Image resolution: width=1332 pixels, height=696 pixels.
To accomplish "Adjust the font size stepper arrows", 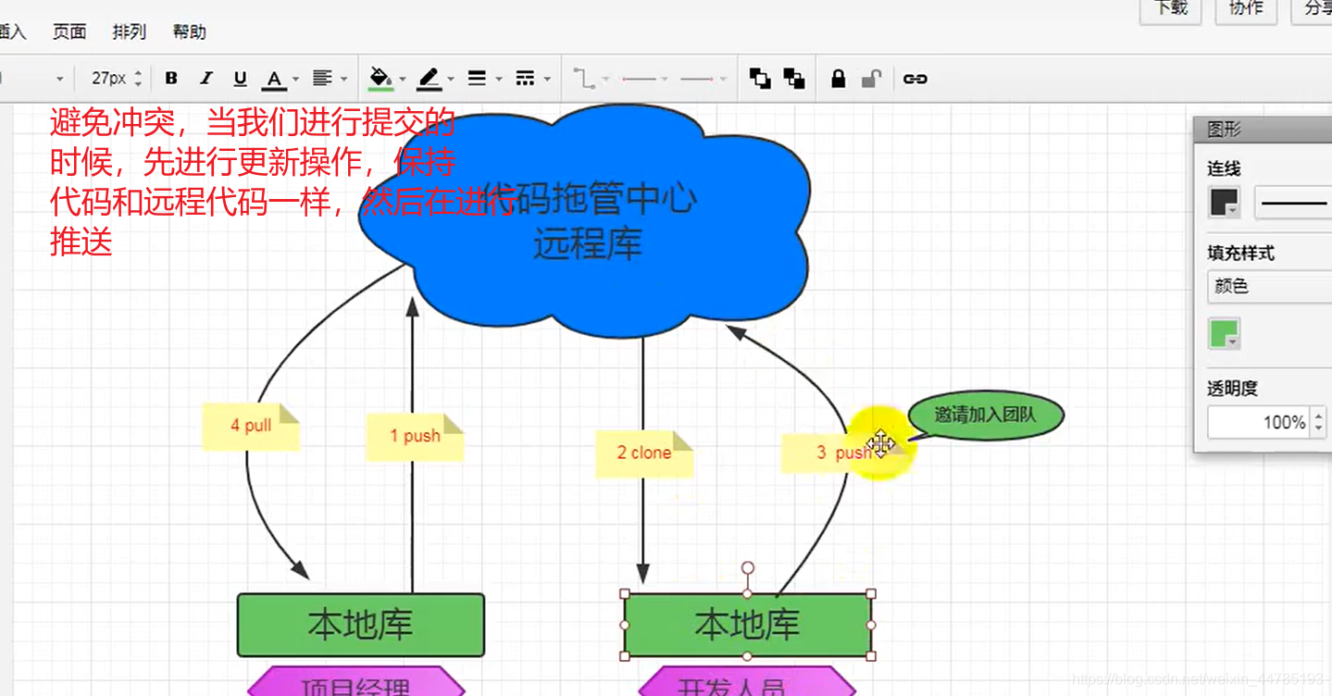I will click(x=139, y=79).
